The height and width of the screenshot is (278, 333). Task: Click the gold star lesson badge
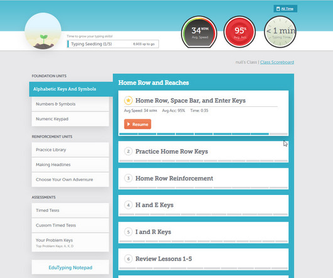(128, 100)
